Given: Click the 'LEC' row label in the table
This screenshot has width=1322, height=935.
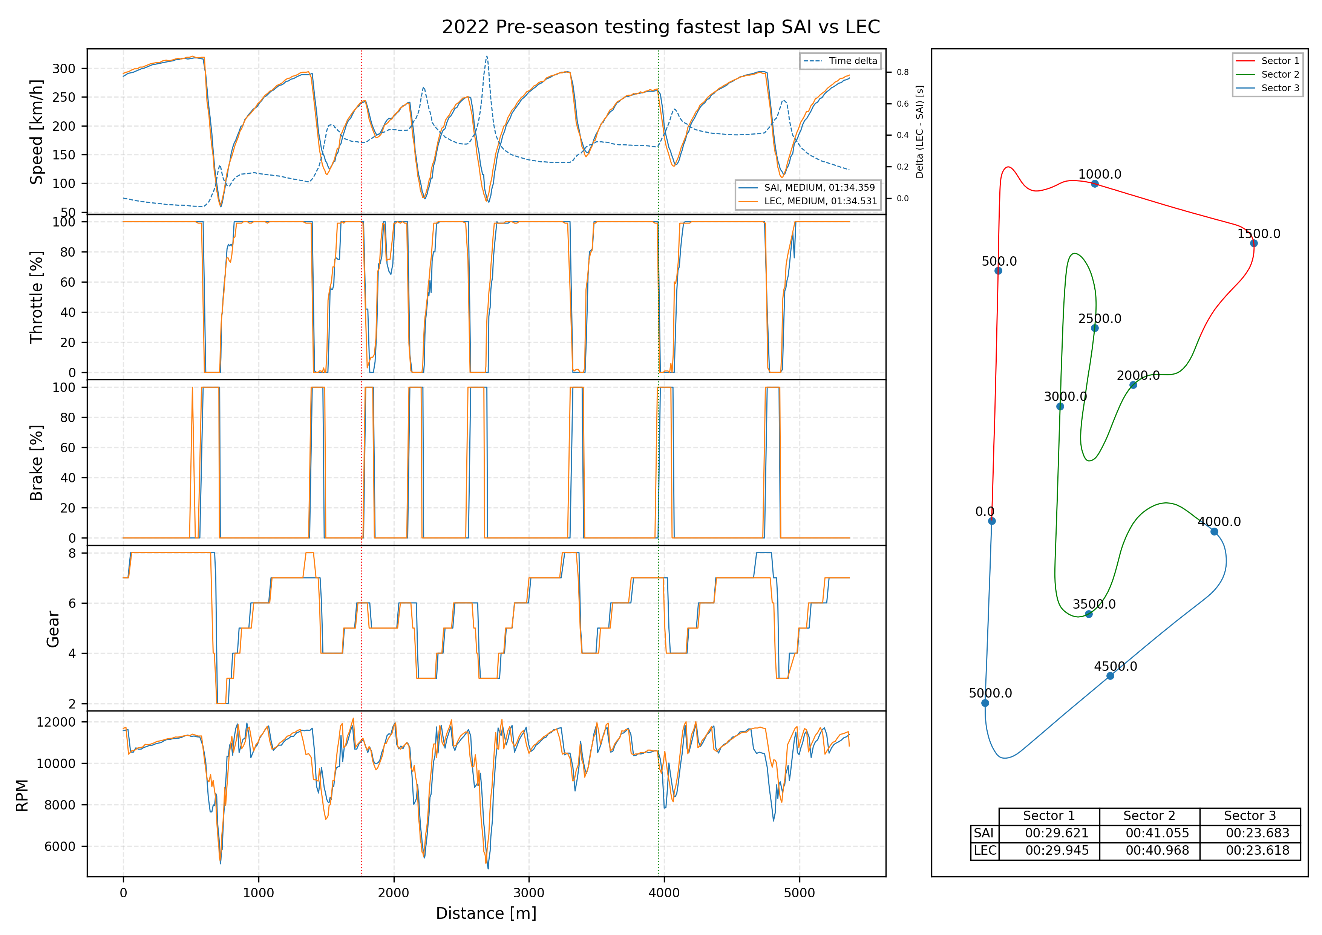Looking at the screenshot, I should pyautogui.click(x=985, y=851).
